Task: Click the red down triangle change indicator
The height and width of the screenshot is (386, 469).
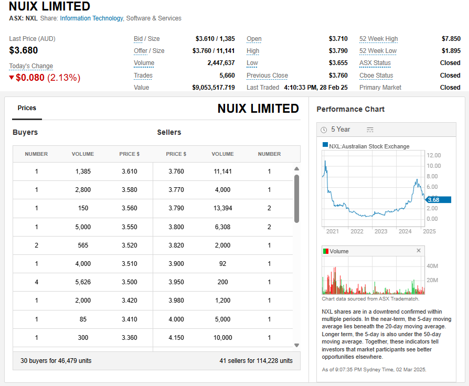Action: (x=12, y=78)
